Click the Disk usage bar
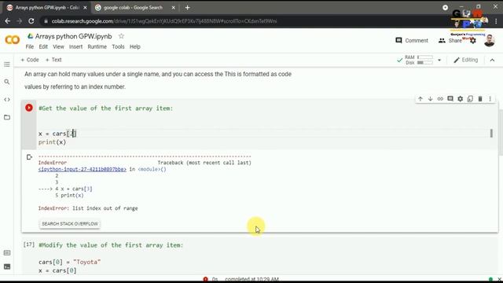The image size is (503, 283). 424,63
